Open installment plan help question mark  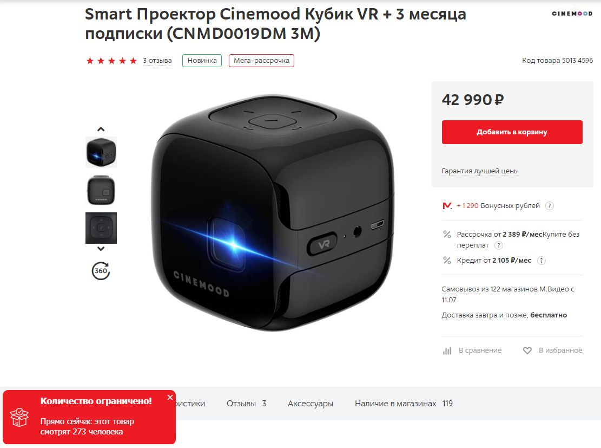tap(499, 245)
